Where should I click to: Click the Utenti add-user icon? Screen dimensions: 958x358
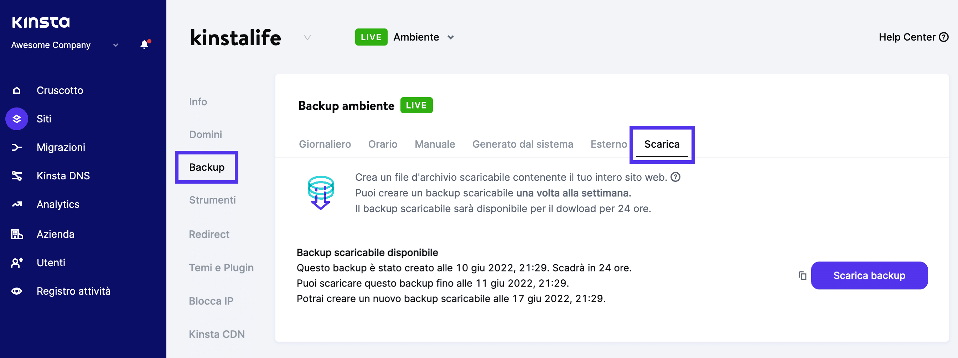(x=16, y=263)
